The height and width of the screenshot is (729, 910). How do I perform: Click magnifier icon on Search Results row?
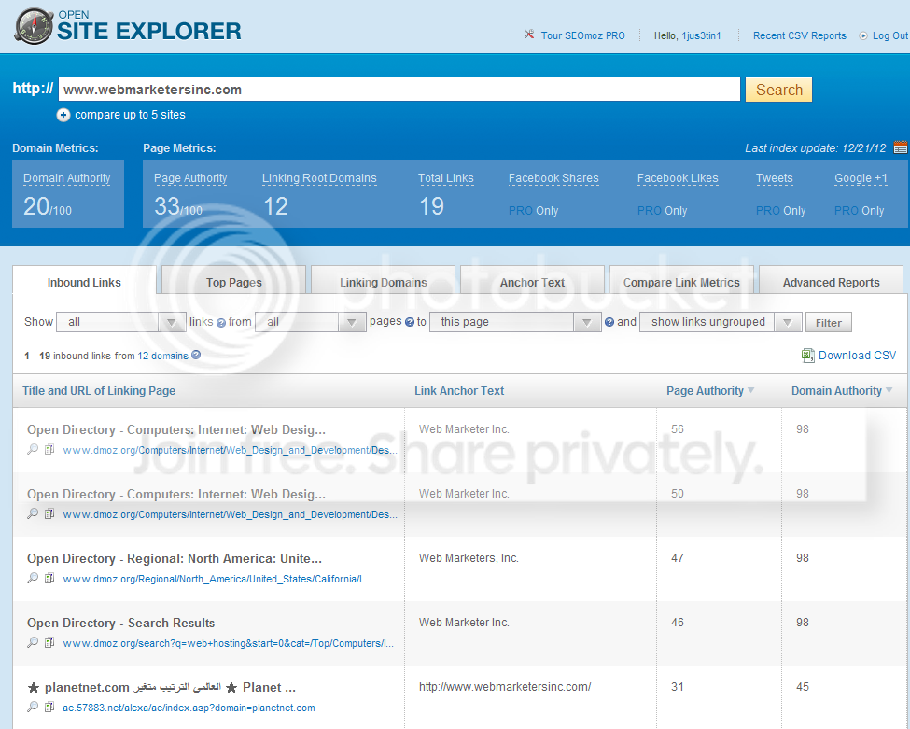(33, 642)
